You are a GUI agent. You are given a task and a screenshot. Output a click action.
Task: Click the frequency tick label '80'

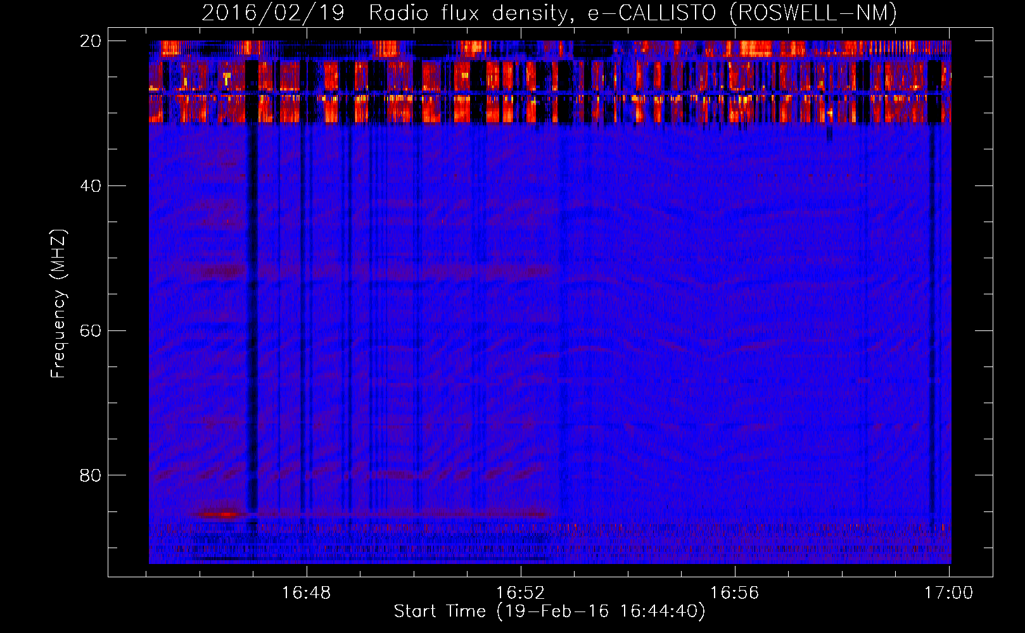coord(90,475)
